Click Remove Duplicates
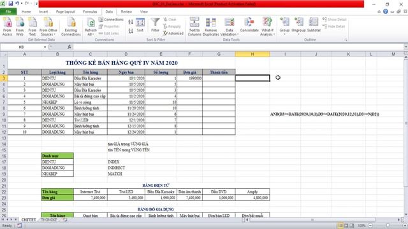The image size is (408, 229). (x=210, y=27)
